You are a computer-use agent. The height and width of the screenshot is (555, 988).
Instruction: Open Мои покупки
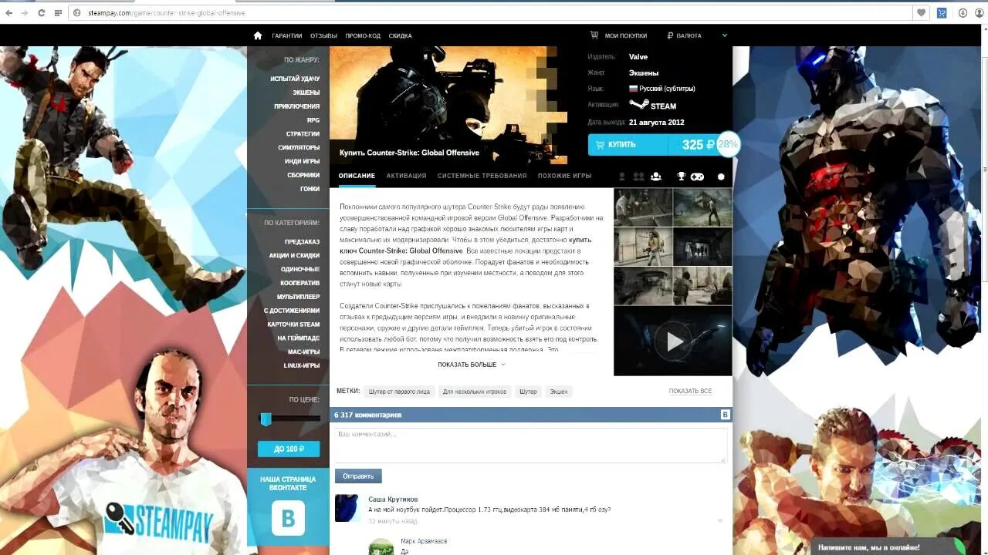pos(618,35)
